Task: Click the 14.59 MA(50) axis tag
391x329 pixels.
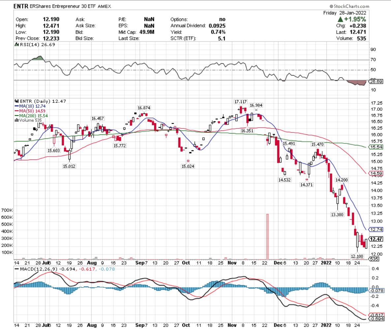Action: coord(376,173)
